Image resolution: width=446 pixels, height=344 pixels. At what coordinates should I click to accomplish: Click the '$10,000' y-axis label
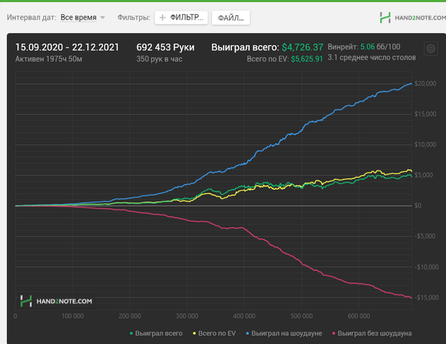click(425, 145)
